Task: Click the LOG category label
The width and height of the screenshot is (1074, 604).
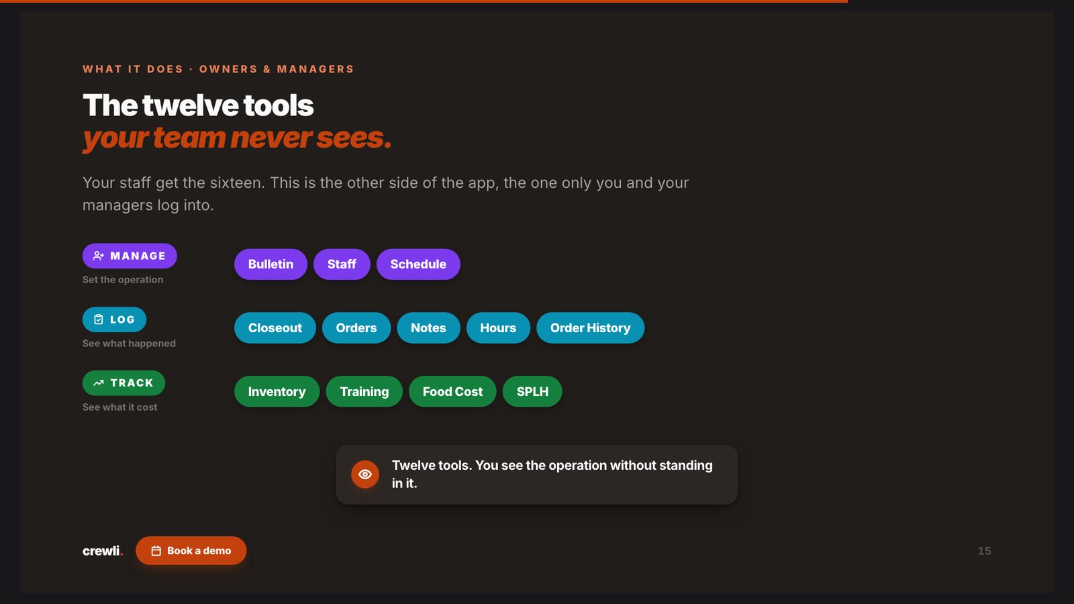Action: (x=114, y=319)
